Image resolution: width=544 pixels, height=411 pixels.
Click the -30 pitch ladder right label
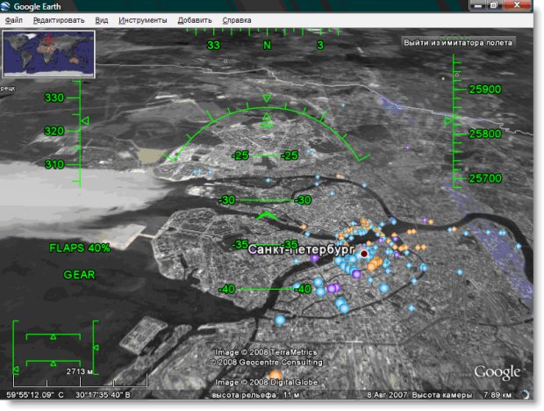click(x=303, y=200)
